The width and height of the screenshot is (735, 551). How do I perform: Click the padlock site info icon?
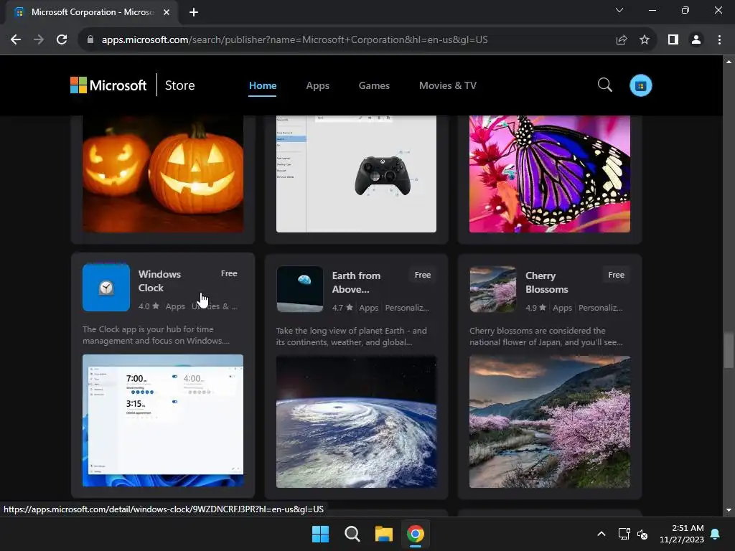pos(90,40)
